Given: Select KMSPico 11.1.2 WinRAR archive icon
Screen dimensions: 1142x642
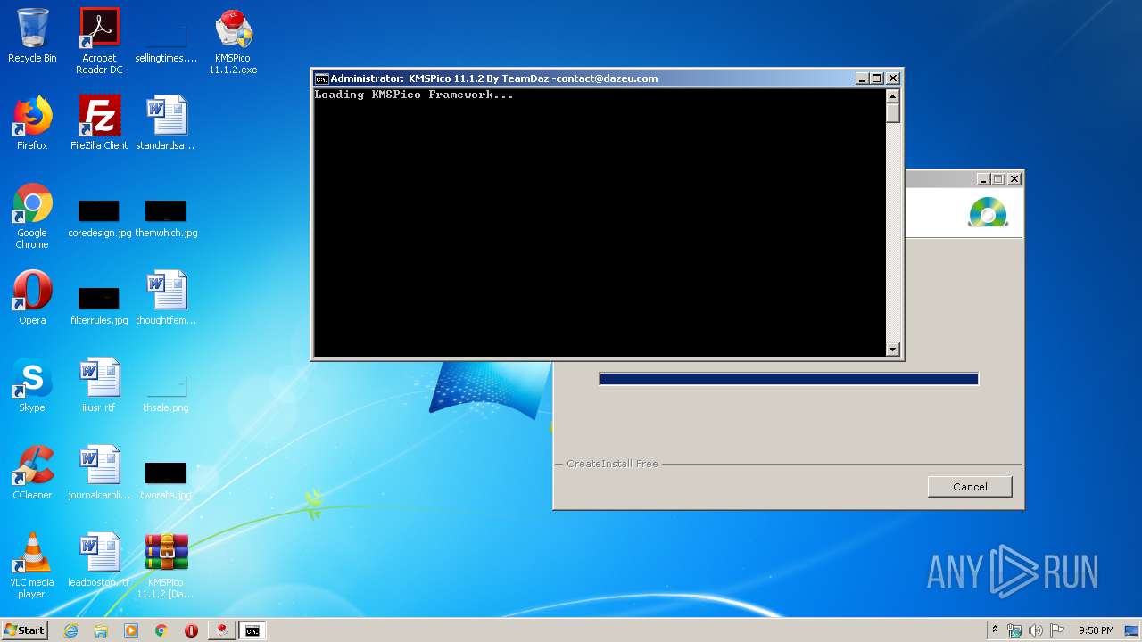Looking at the screenshot, I should (x=166, y=565).
